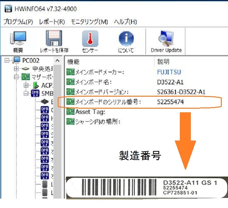Click the シャーシ内の場所 row icon
228x208 pixels.
(x=70, y=121)
